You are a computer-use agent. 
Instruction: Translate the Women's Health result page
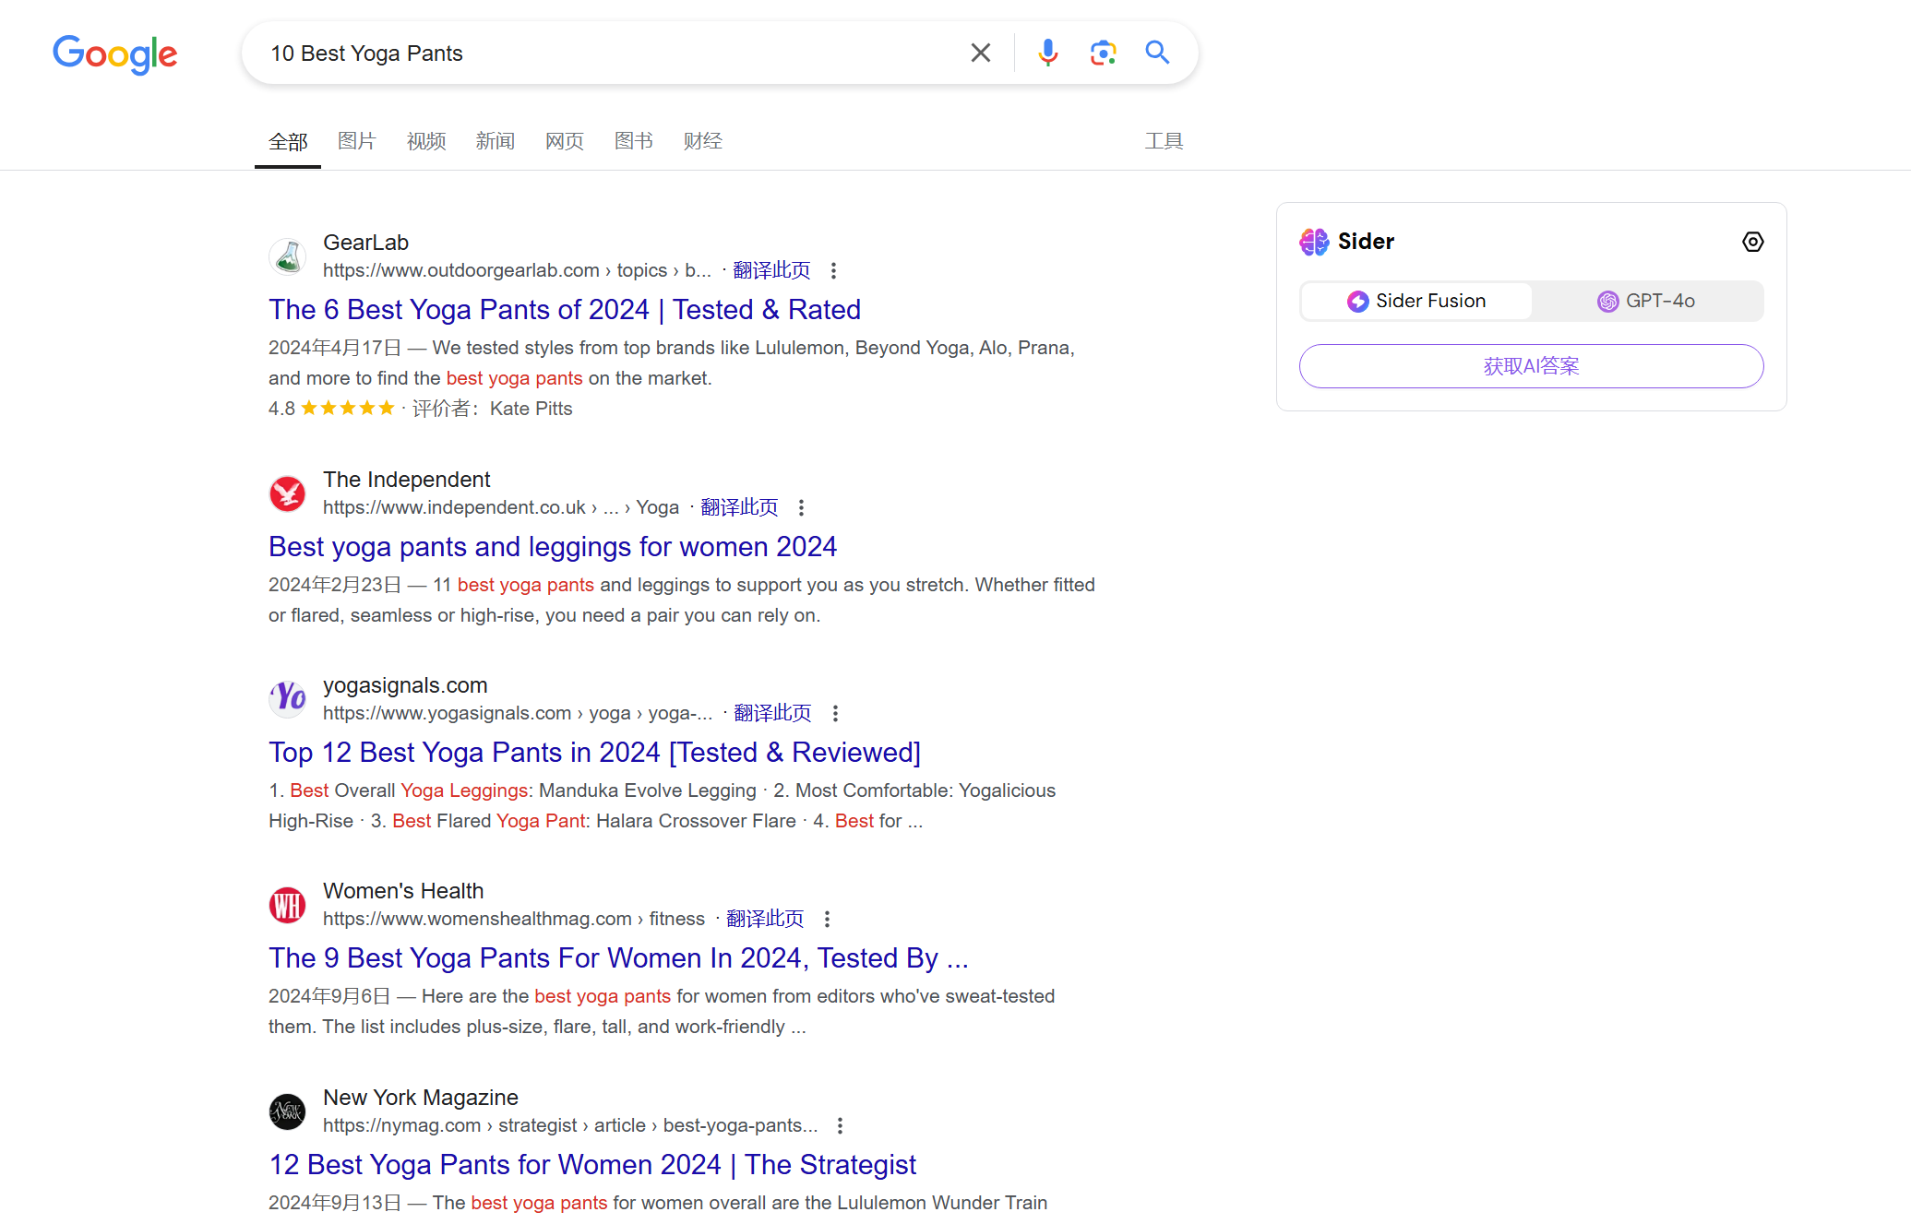click(765, 919)
